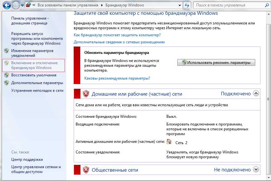
Task: Click the Control Panel icon in address bar
Action: coord(28,5)
